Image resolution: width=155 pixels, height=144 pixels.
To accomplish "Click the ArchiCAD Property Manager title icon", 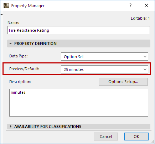I will point(6,6).
